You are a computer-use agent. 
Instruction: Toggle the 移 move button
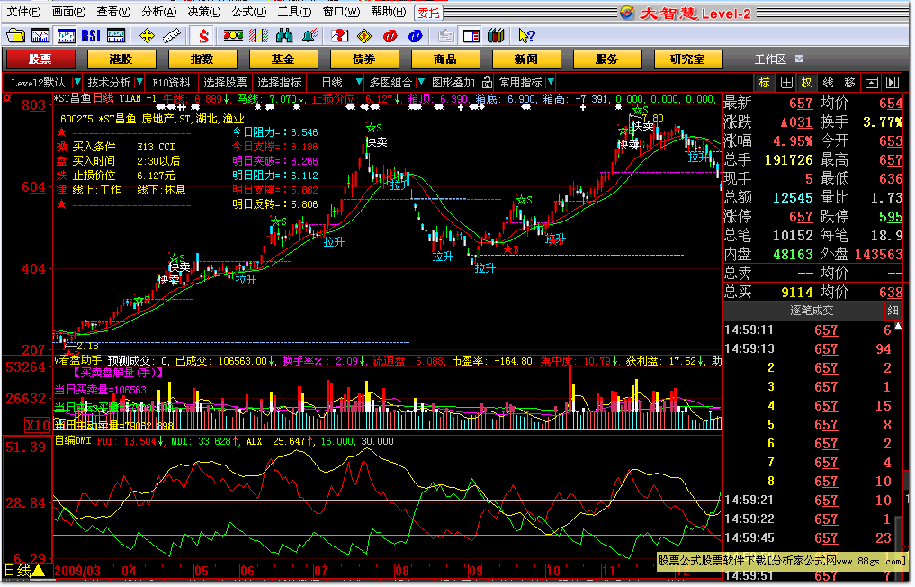[849, 83]
